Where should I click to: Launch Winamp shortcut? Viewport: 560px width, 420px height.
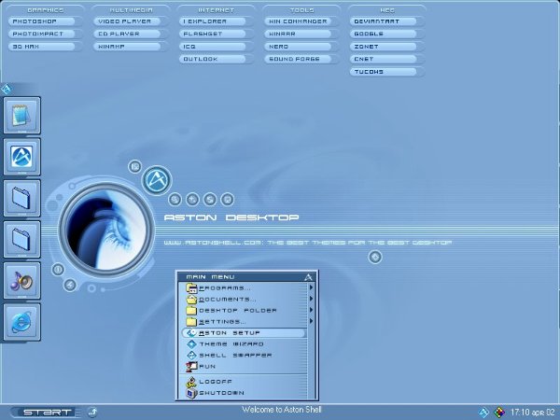[127, 47]
